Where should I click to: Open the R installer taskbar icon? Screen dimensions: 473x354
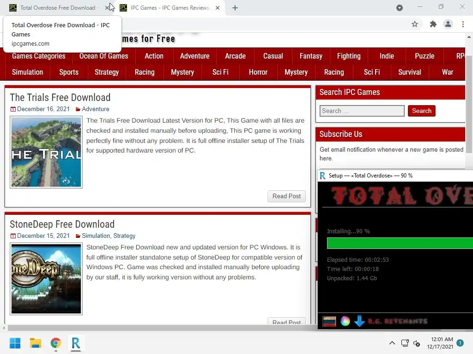(76, 343)
